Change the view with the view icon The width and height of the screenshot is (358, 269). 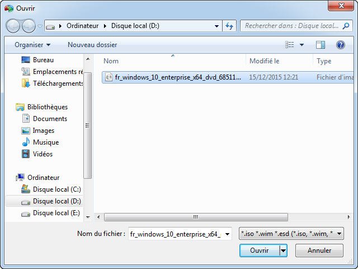tap(290, 45)
